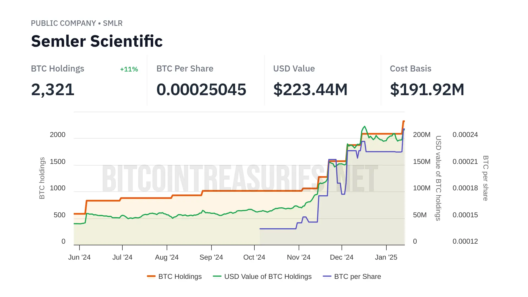Click the Semler Scientific title

(x=97, y=41)
